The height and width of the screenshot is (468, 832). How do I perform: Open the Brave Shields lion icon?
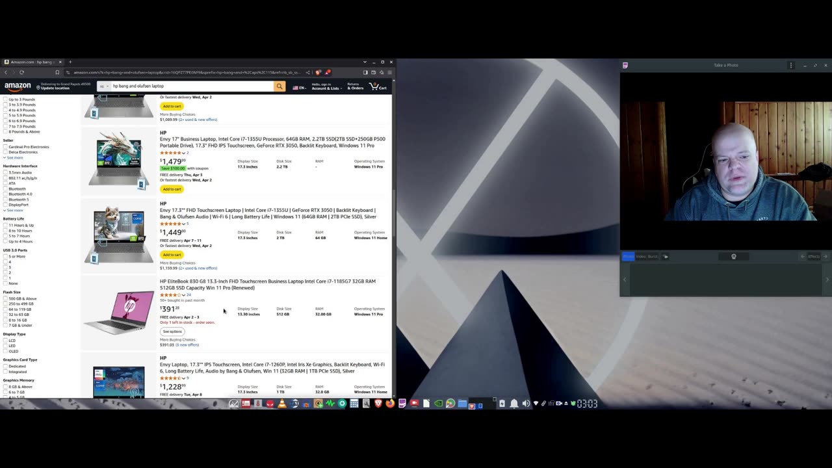[318, 72]
